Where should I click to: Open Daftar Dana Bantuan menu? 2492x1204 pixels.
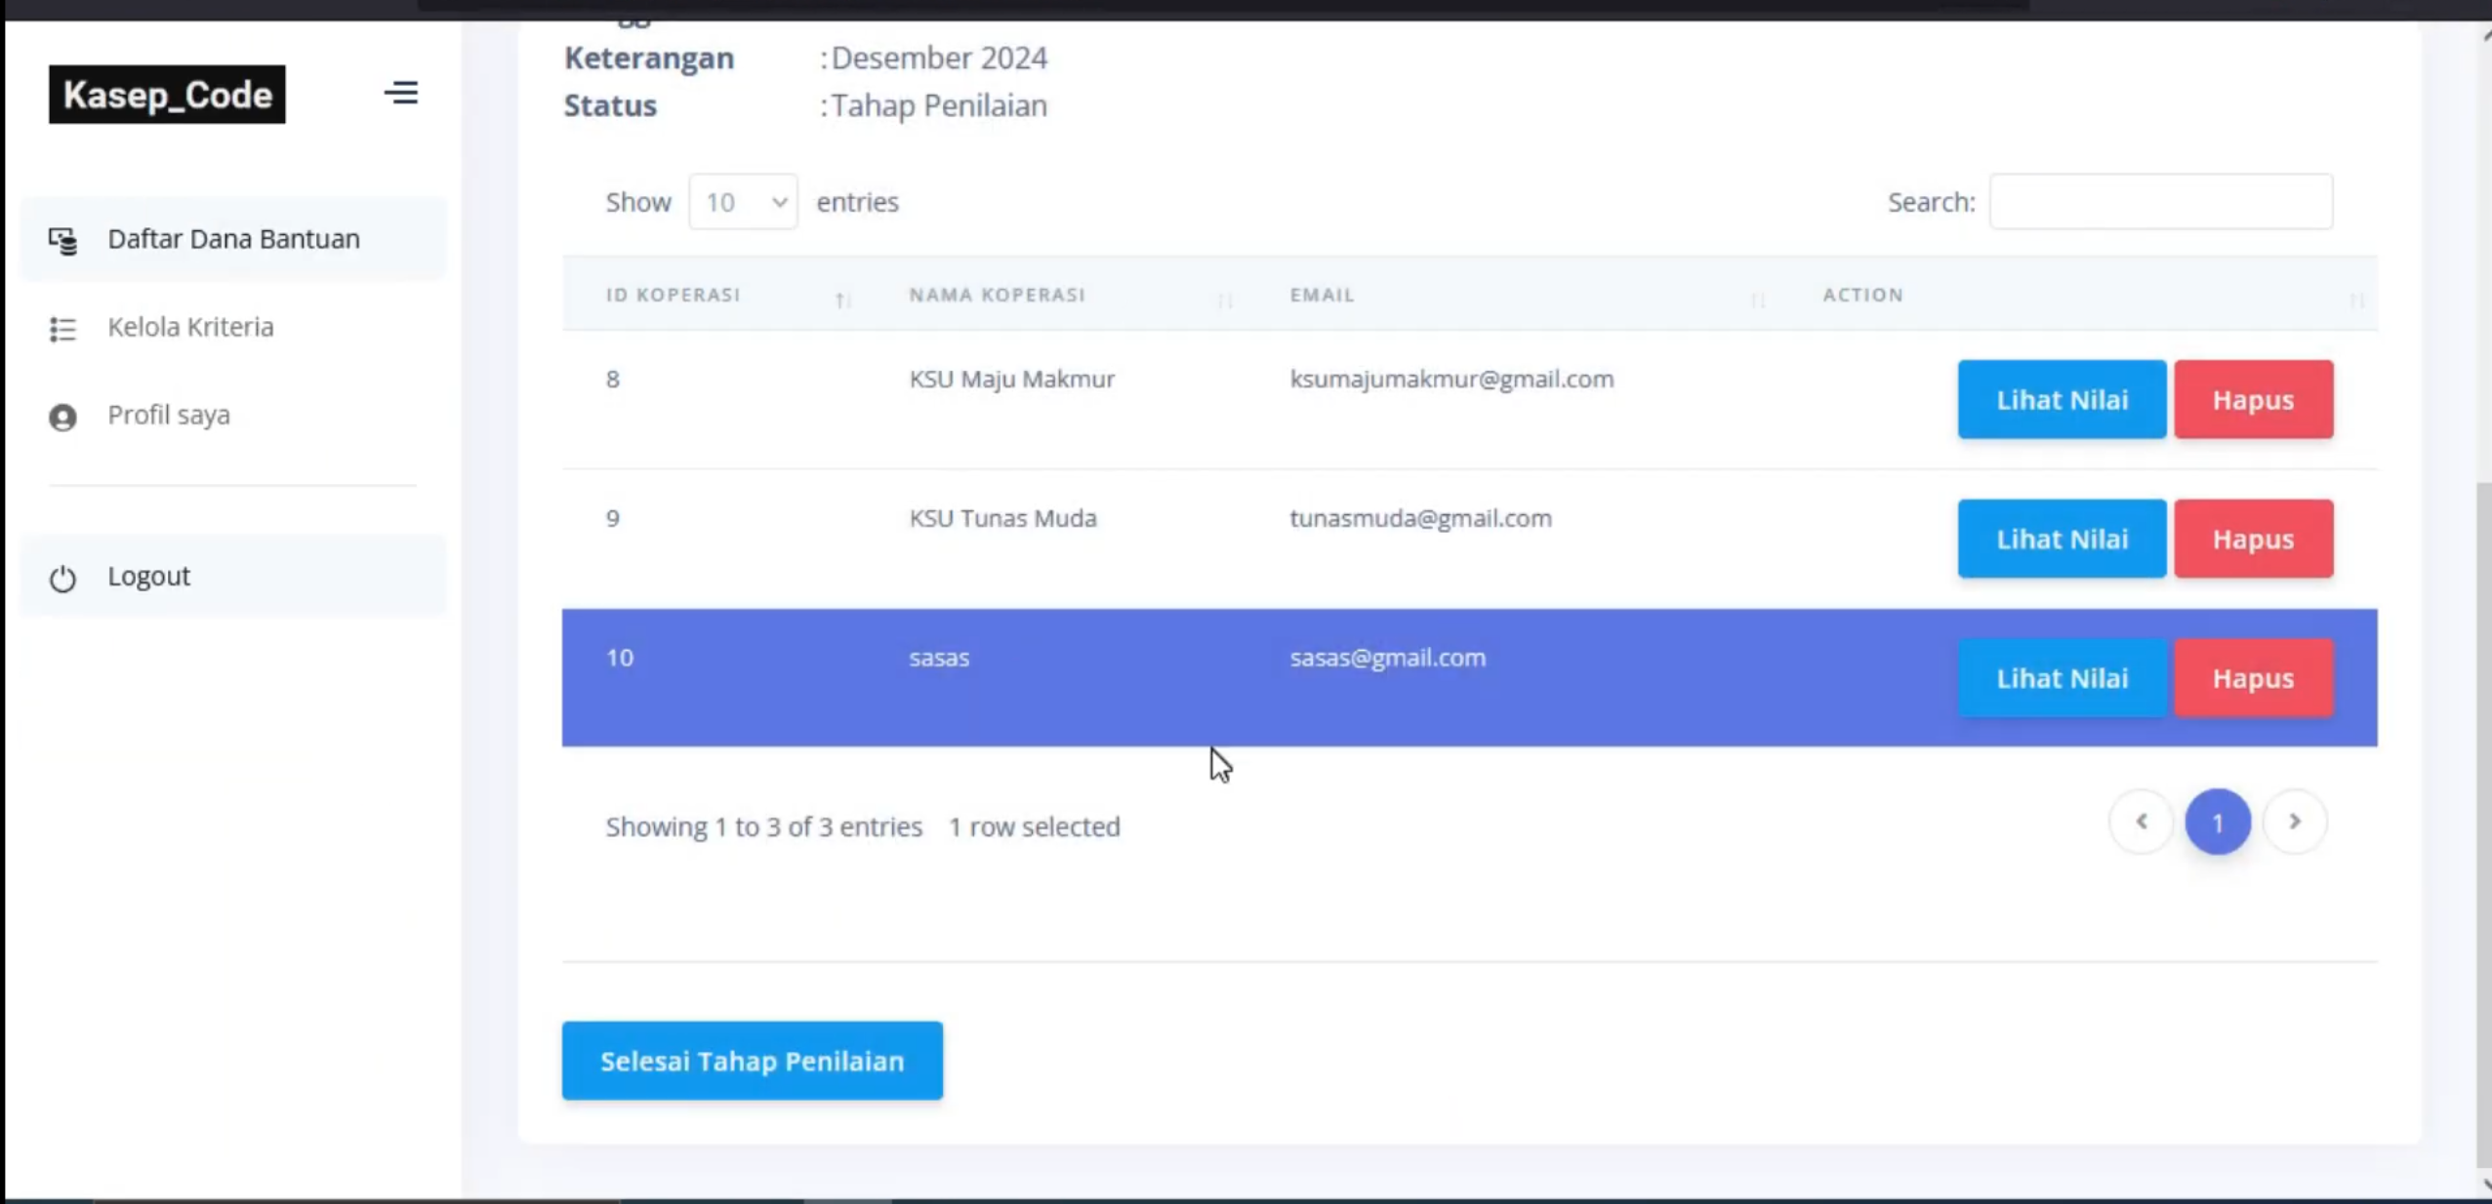[233, 239]
